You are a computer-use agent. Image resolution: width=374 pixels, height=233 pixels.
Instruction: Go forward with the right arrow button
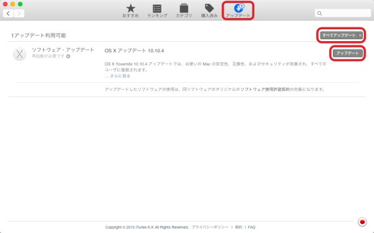tap(19, 13)
